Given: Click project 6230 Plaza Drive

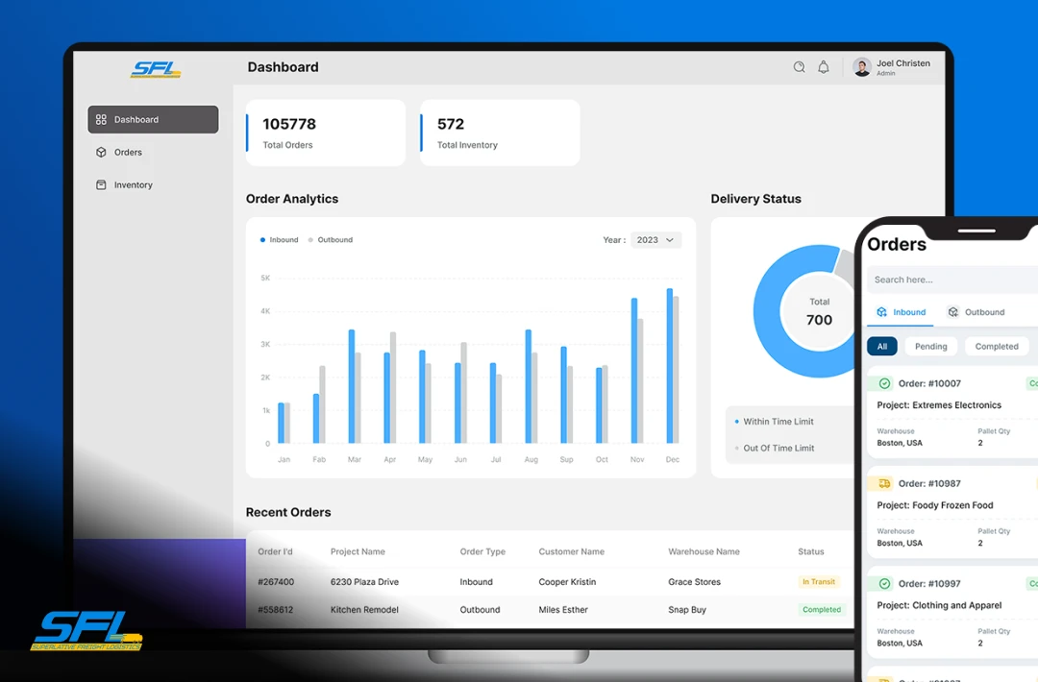Looking at the screenshot, I should tap(365, 582).
